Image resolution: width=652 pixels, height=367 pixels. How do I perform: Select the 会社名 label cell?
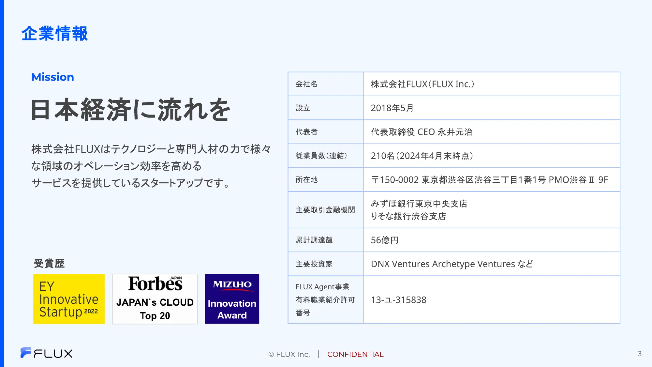[326, 84]
